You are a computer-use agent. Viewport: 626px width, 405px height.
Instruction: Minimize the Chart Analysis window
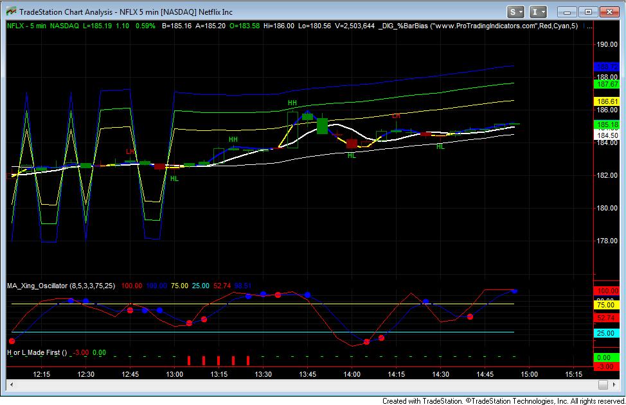(x=567, y=12)
